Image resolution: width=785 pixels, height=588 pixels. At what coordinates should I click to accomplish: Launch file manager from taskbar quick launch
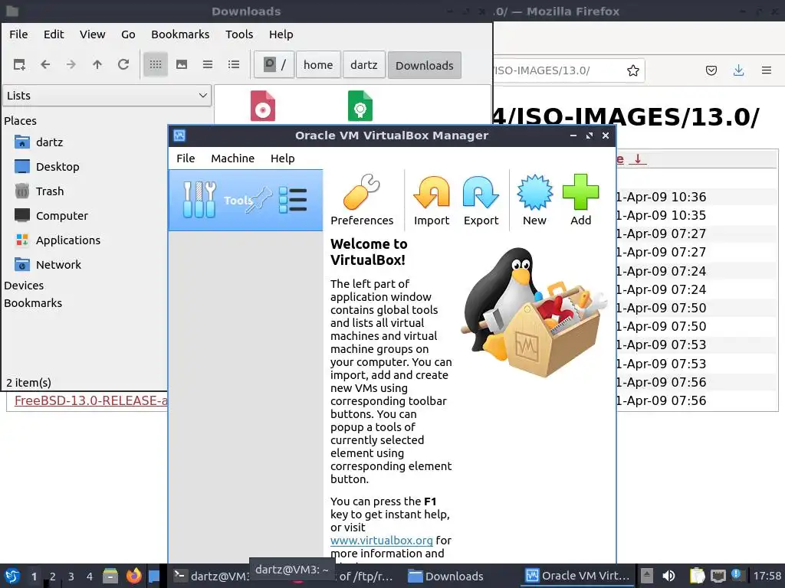pyautogui.click(x=110, y=576)
